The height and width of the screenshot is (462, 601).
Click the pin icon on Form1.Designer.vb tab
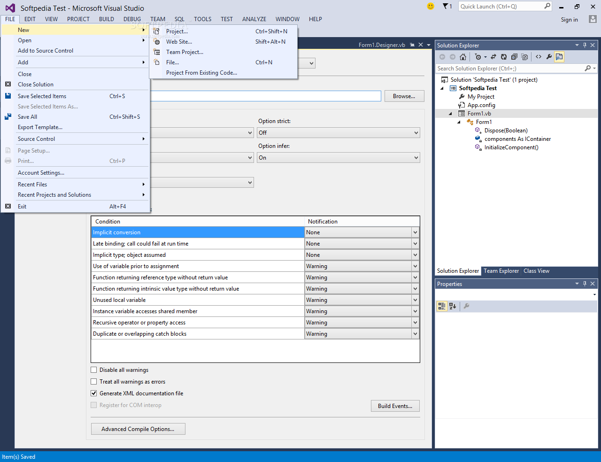point(412,45)
